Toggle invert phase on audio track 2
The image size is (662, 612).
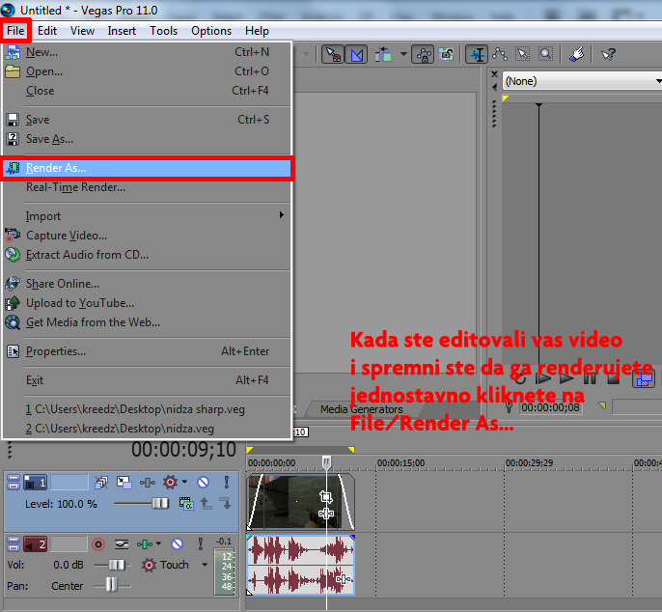(122, 544)
